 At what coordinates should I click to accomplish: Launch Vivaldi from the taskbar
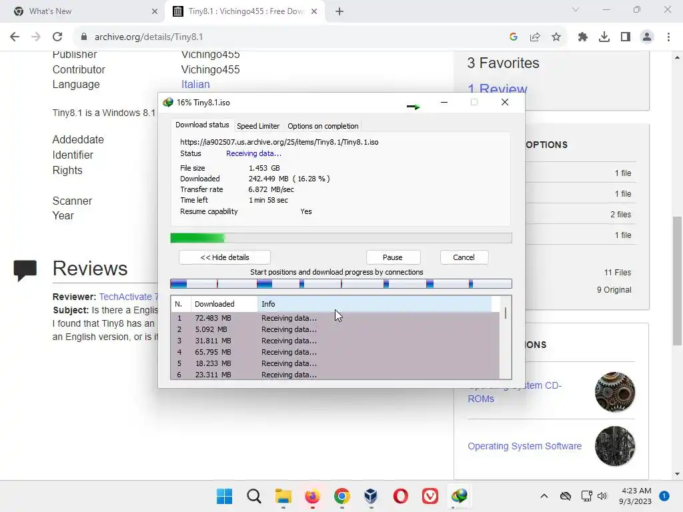pos(430,496)
